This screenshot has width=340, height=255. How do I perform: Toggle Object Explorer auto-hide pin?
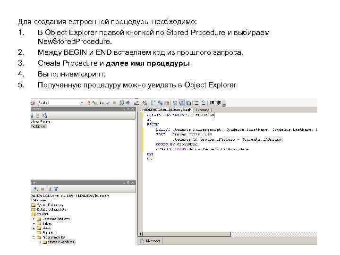click(128, 183)
